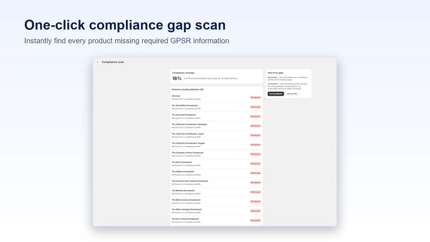This screenshot has height=242, width=430.
Task: Click Not bound badge for Collection Snowboard: Liquid
Action: point(255,136)
